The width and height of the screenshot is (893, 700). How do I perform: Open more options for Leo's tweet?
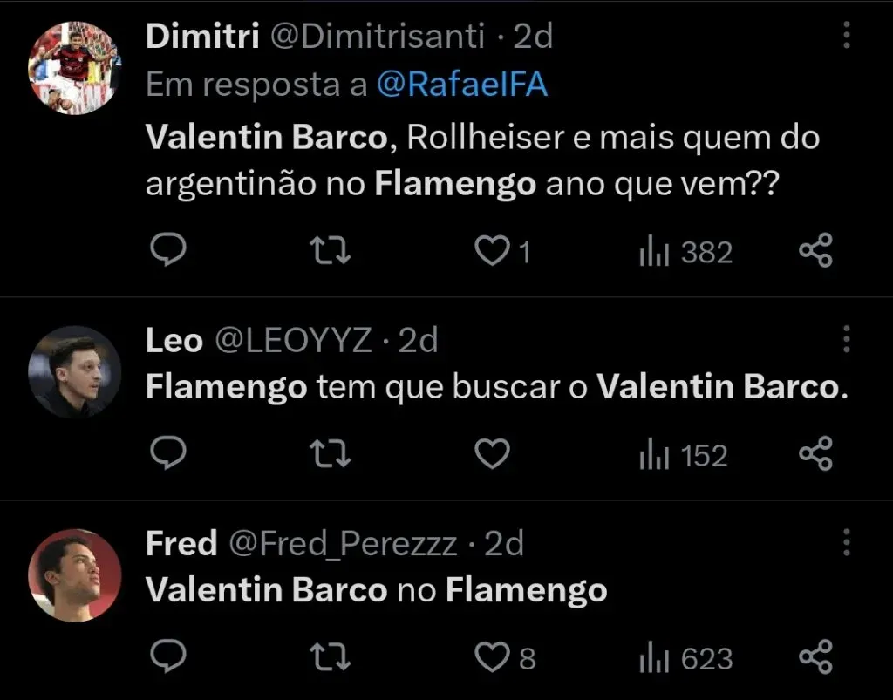[846, 339]
